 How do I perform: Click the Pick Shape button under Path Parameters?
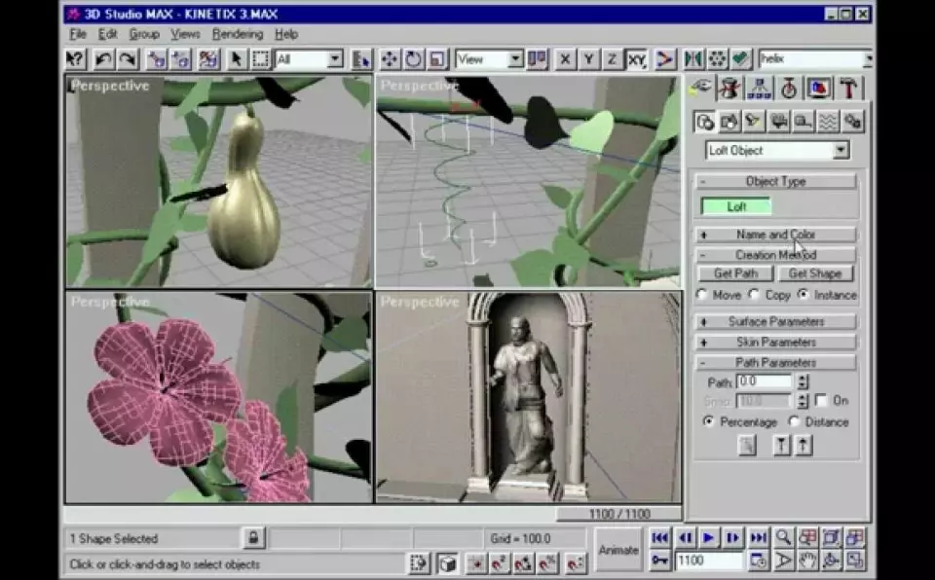pyautogui.click(x=747, y=446)
